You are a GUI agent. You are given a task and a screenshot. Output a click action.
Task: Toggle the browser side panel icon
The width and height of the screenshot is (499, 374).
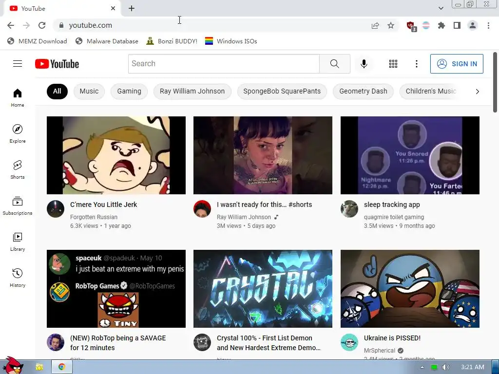(457, 25)
